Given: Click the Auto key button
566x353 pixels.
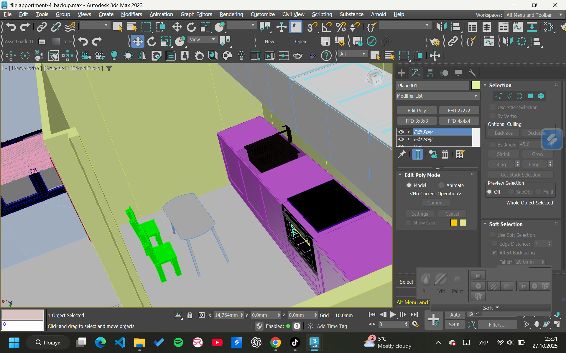Looking at the screenshot, I should point(455,315).
